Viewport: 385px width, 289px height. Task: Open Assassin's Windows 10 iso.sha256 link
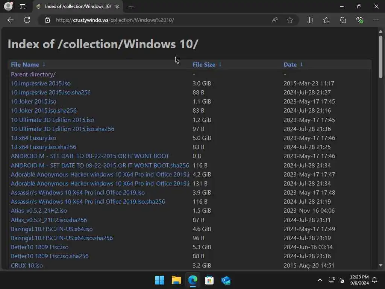(x=88, y=202)
